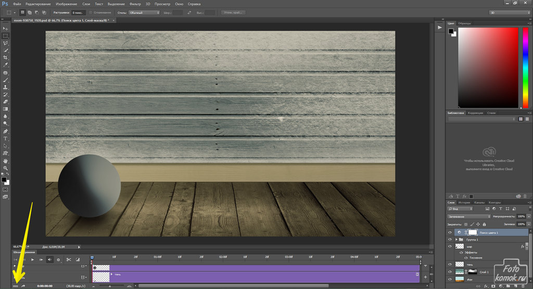The image size is (533, 289).
Task: Select the Type tool in the toolbox
Action: (5, 139)
